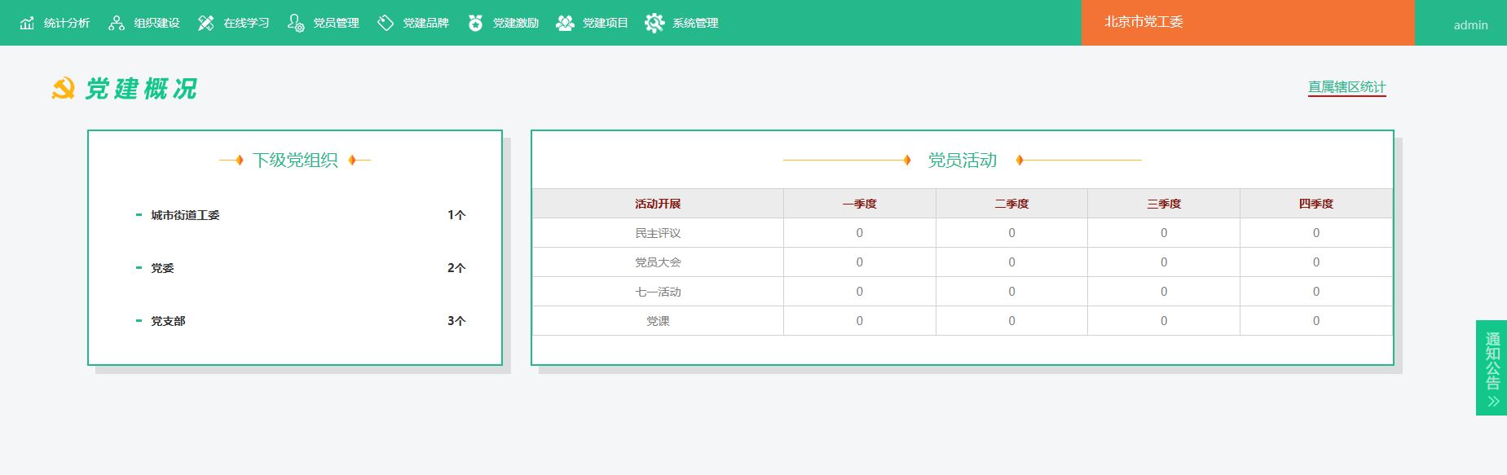Viewport: 1507px width, 475px height.
Task: Click the 党员管理 person icon
Action: (296, 23)
